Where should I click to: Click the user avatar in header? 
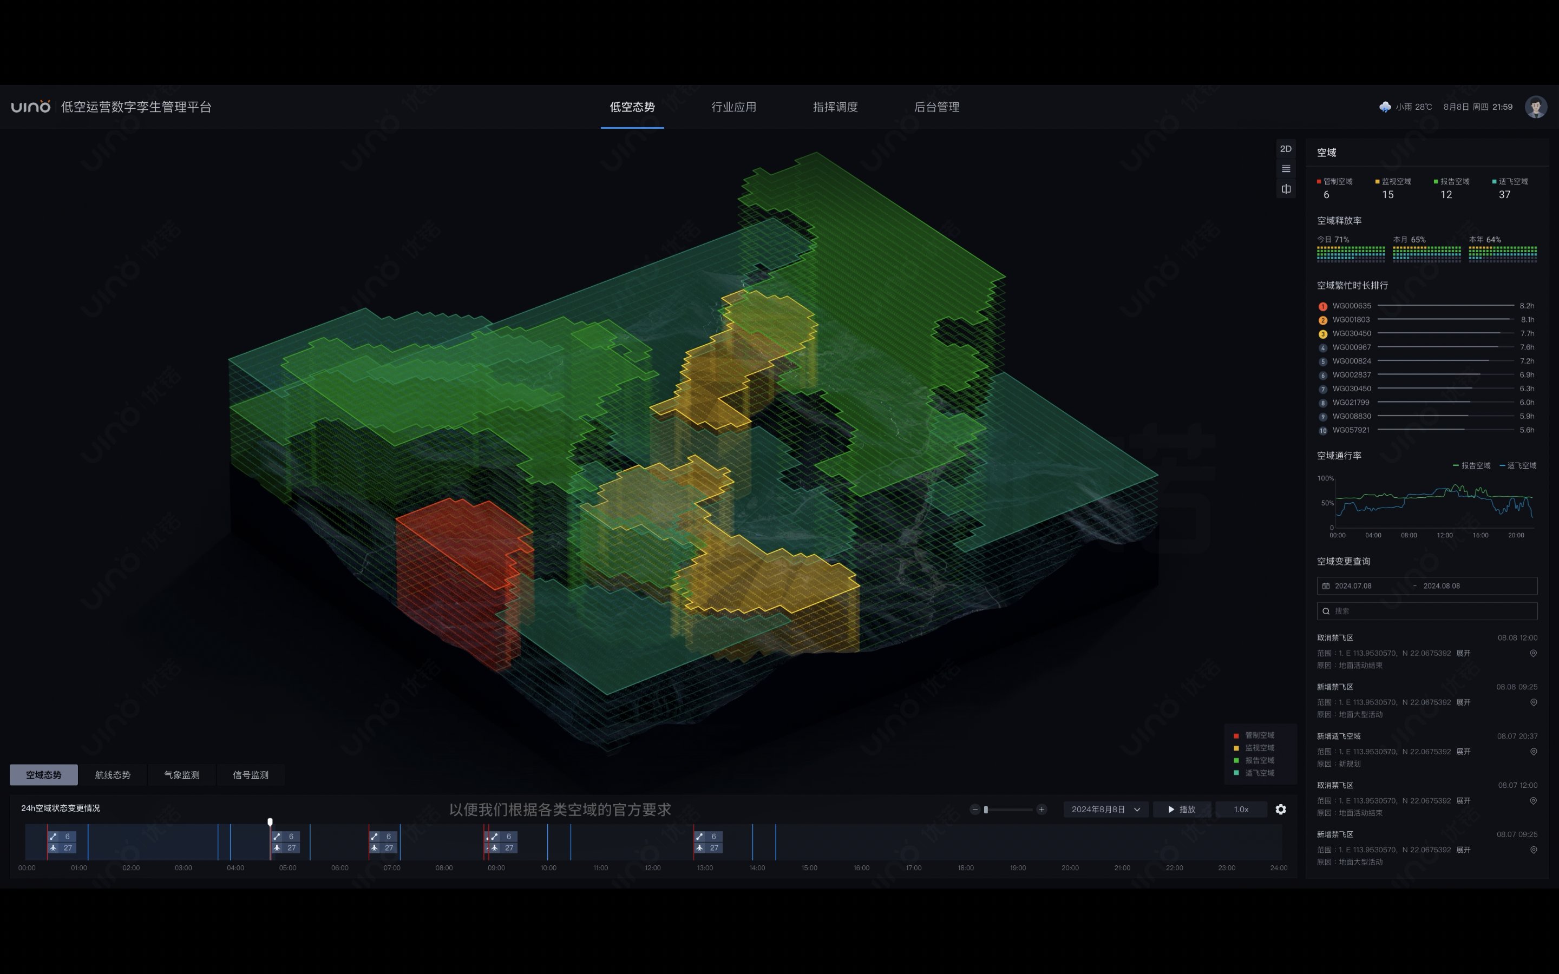coord(1536,107)
